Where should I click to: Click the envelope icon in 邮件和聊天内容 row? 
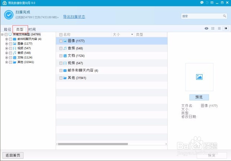65,70
